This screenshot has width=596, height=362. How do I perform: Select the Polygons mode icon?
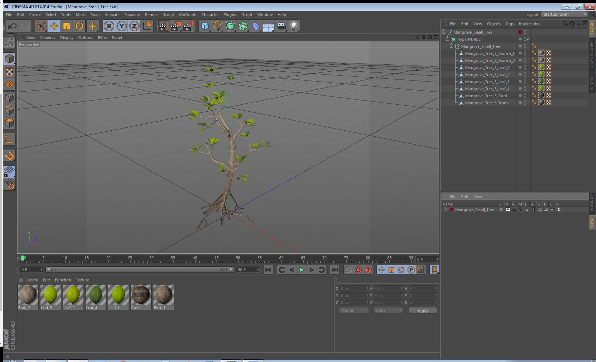point(9,123)
